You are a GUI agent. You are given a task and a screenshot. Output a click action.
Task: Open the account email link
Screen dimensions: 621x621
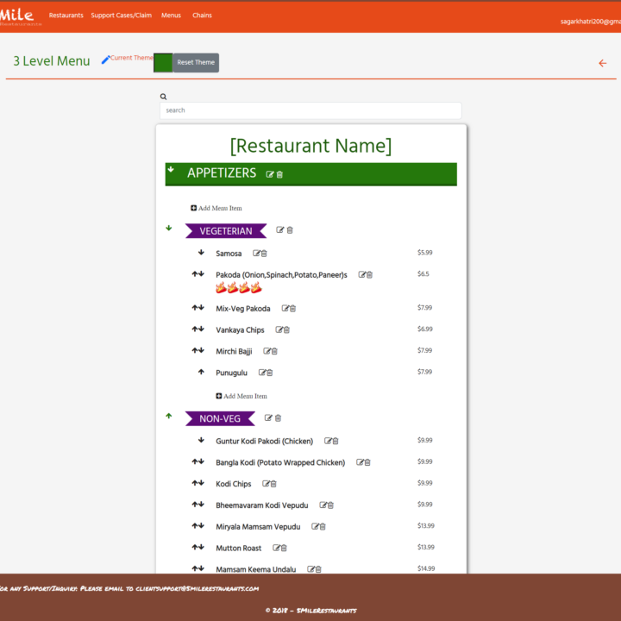point(591,22)
